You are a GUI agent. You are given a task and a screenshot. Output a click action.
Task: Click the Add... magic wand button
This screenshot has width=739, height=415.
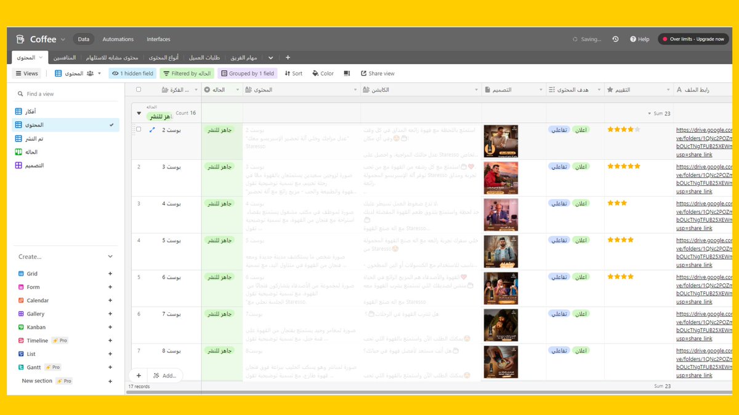pos(164,375)
